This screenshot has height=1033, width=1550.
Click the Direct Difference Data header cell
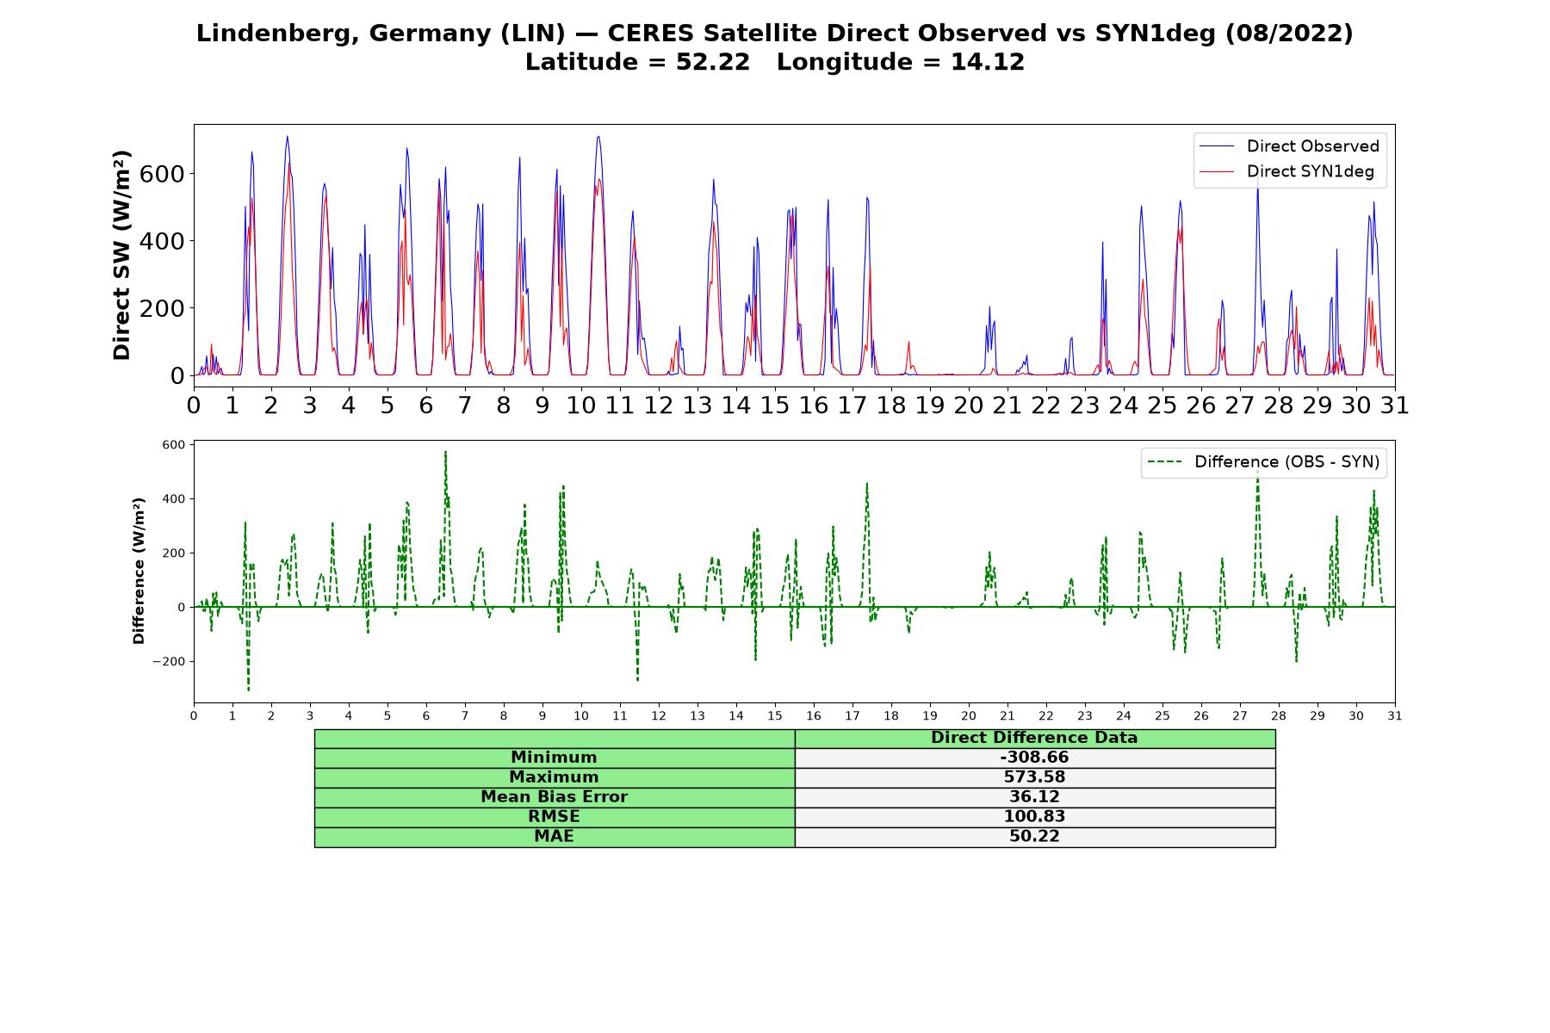(x=1034, y=738)
